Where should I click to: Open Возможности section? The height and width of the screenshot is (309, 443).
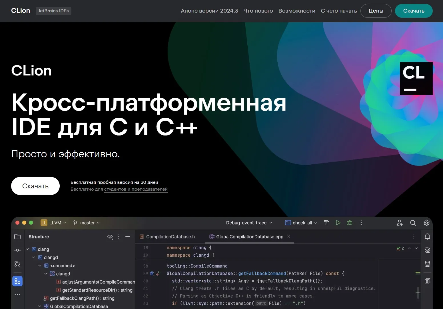coord(297,11)
